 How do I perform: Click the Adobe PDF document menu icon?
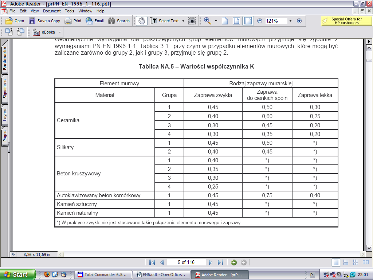coord(4,11)
